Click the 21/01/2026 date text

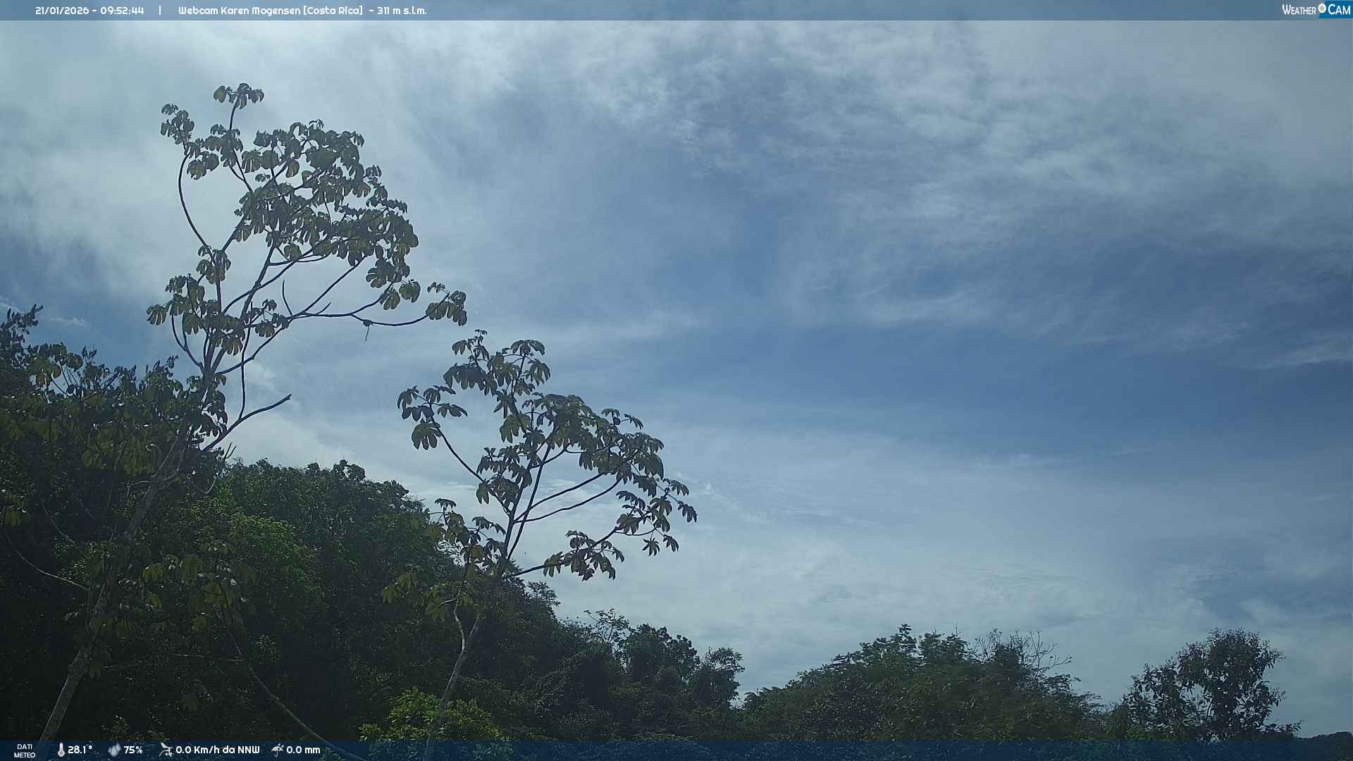click(x=63, y=11)
